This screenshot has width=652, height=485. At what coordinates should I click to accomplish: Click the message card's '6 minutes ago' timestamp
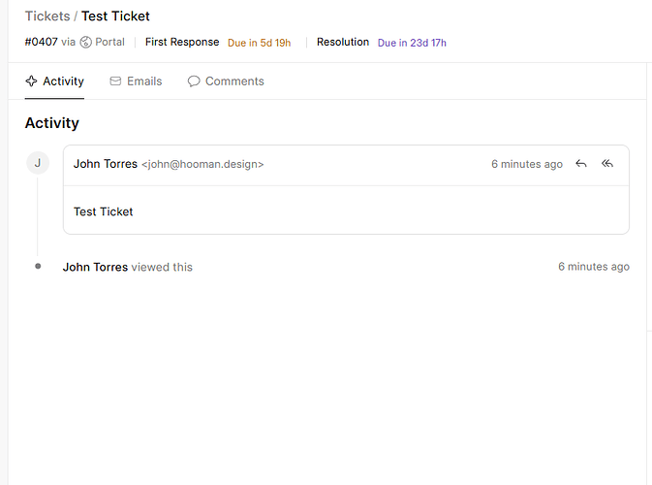pos(527,164)
